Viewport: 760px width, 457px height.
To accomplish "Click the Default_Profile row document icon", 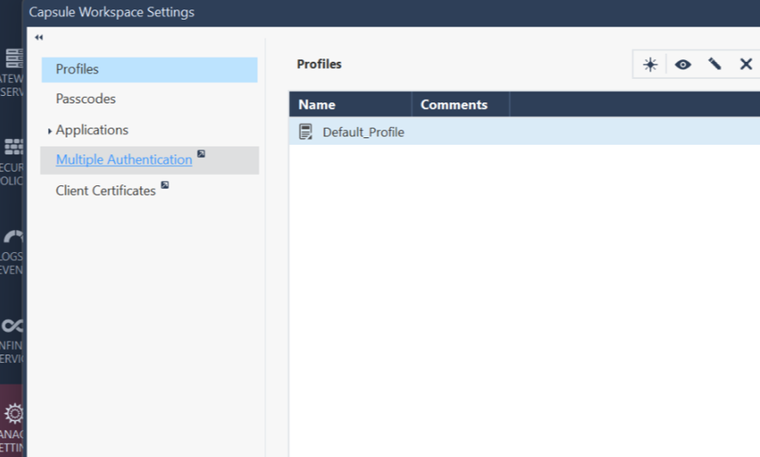I will [305, 132].
